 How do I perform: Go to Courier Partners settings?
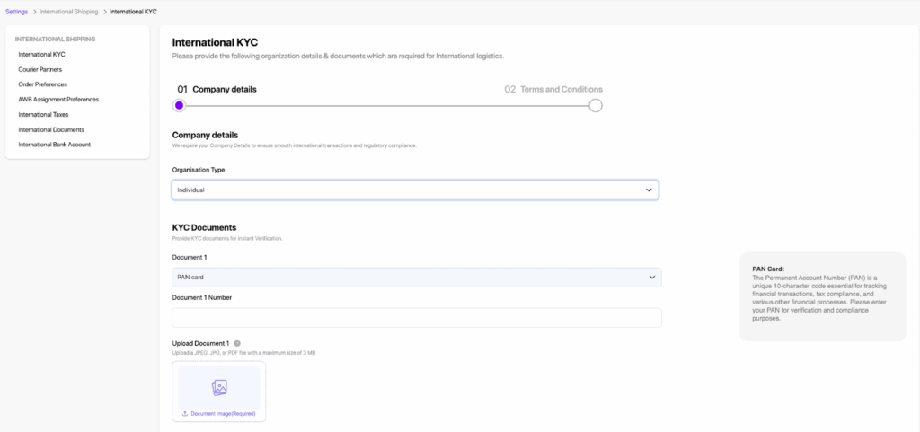coord(40,69)
